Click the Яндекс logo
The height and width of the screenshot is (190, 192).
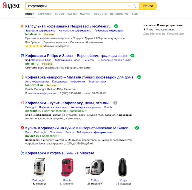[12, 6]
